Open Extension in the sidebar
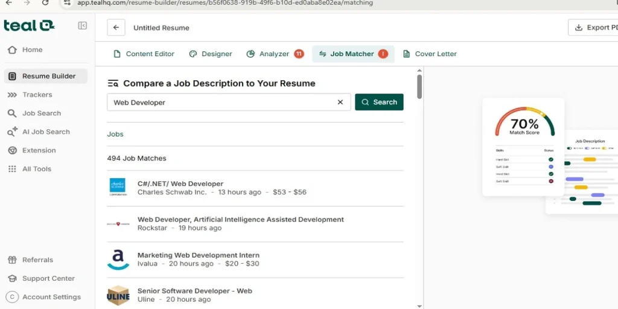The image size is (618, 309). click(46, 150)
